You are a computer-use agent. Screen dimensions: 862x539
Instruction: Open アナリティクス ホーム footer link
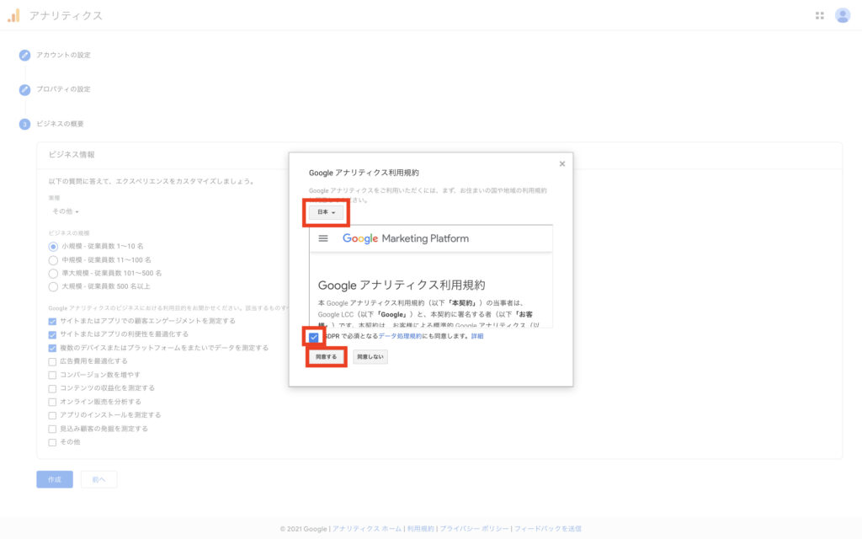(x=367, y=529)
